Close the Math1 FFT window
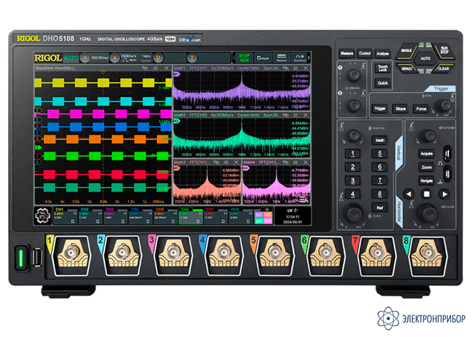472x337 pixels. (x=305, y=68)
